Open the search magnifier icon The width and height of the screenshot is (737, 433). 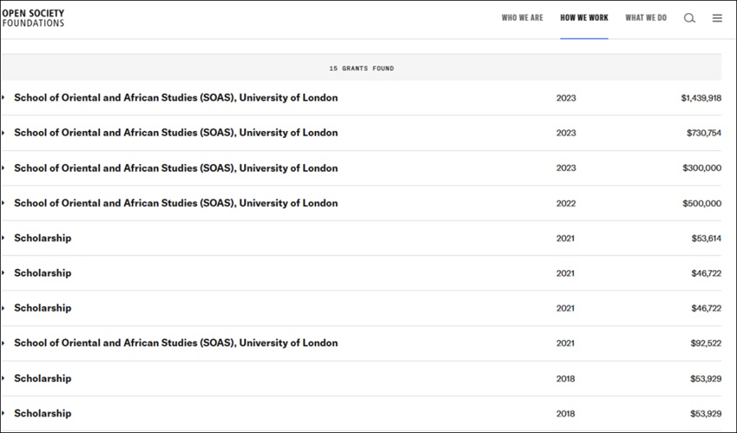[x=689, y=18]
